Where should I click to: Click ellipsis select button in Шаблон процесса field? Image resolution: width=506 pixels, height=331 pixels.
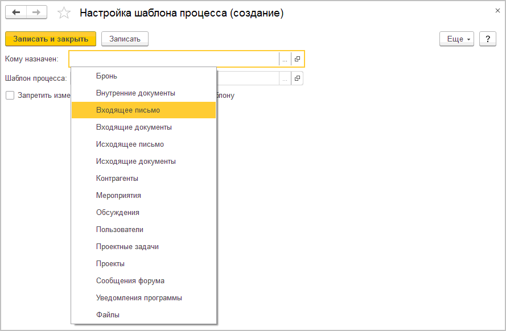pyautogui.click(x=285, y=78)
